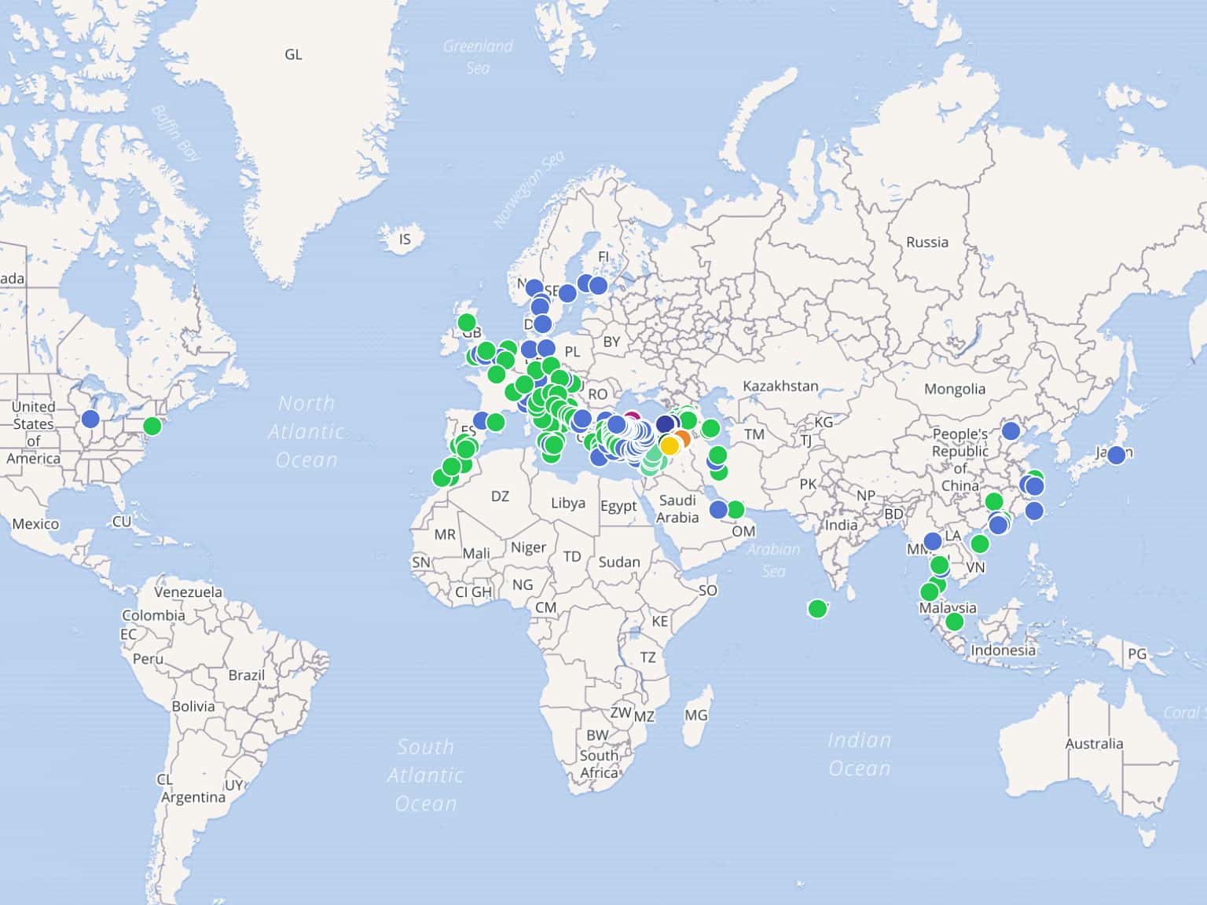Click the blue marker in the United States

click(x=90, y=419)
